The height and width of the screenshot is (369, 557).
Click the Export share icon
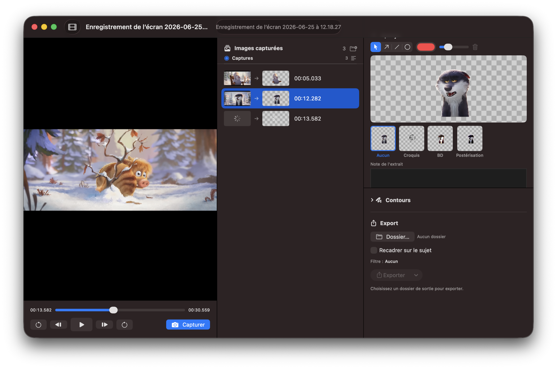coord(373,223)
